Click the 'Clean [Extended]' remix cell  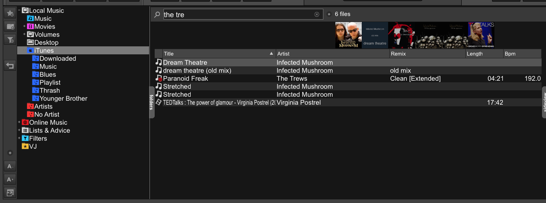pos(415,78)
